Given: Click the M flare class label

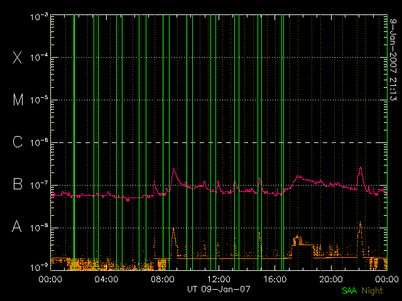Looking at the screenshot, I should 18,100.
